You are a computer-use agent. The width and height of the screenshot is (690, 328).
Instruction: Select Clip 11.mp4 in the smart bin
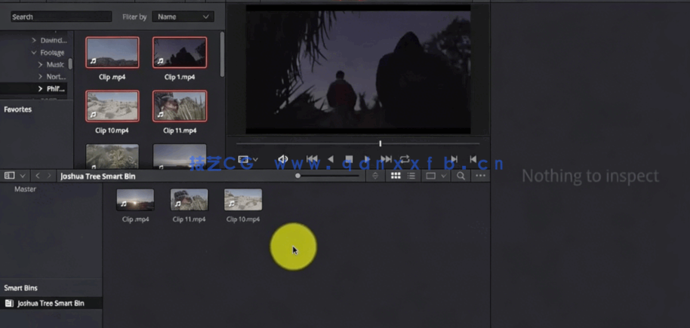pyautogui.click(x=189, y=200)
